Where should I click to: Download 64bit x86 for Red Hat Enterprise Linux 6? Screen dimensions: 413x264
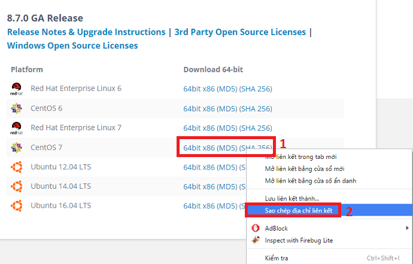pos(199,89)
